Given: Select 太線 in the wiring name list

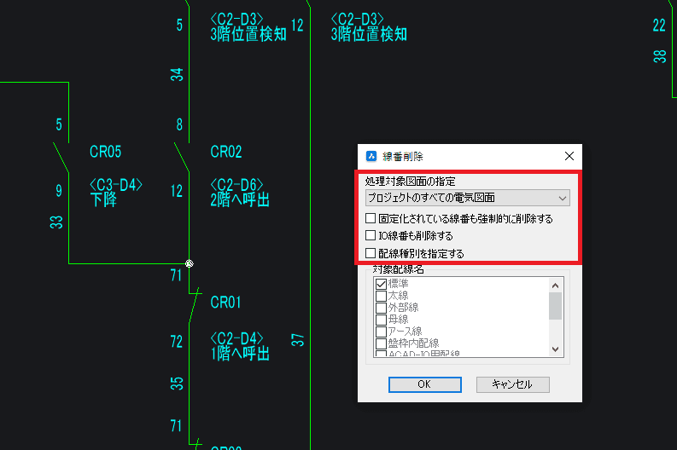Looking at the screenshot, I should click(381, 296).
